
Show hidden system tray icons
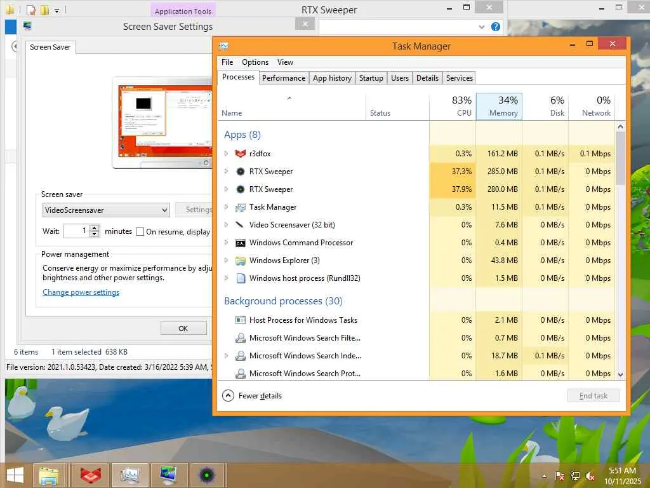(544, 476)
